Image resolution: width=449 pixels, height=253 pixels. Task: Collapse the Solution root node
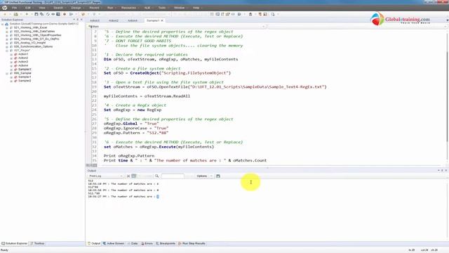click(x=3, y=24)
